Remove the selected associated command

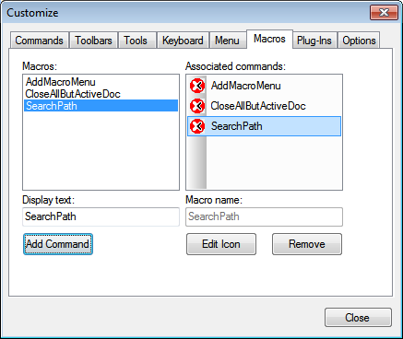[x=307, y=244]
